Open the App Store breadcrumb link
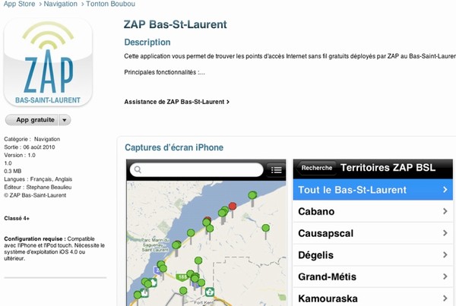Image resolution: width=456 pixels, height=306 pixels. [x=19, y=4]
